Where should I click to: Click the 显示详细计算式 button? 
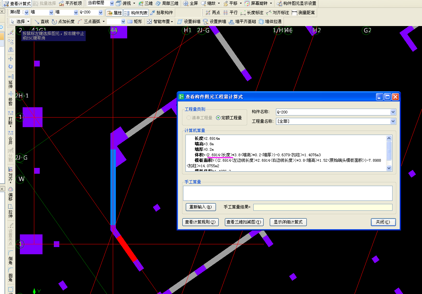pyautogui.click(x=288, y=222)
